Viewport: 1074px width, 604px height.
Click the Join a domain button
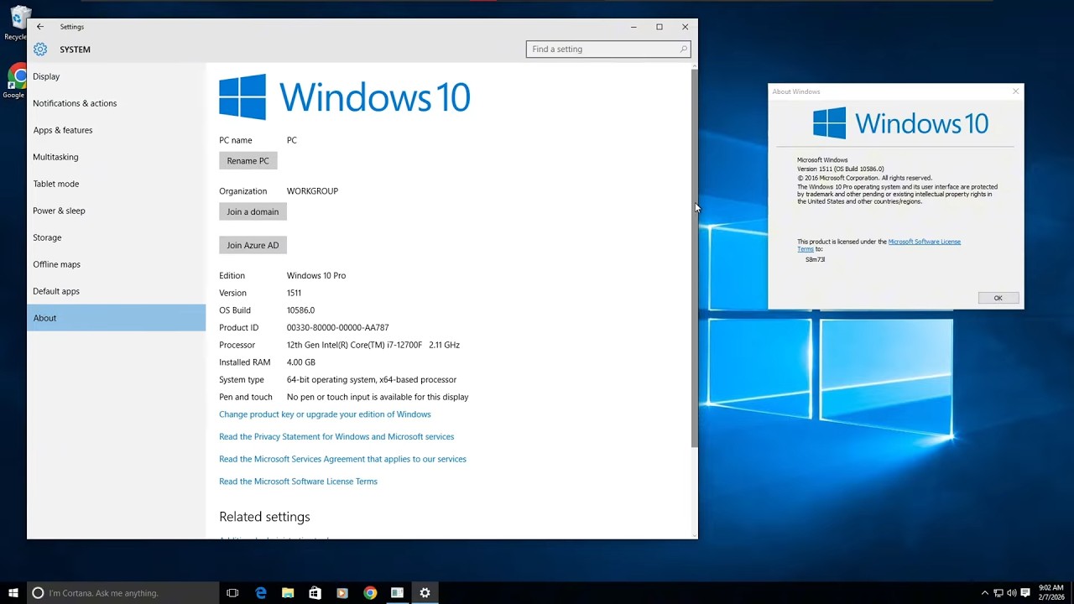click(x=253, y=211)
